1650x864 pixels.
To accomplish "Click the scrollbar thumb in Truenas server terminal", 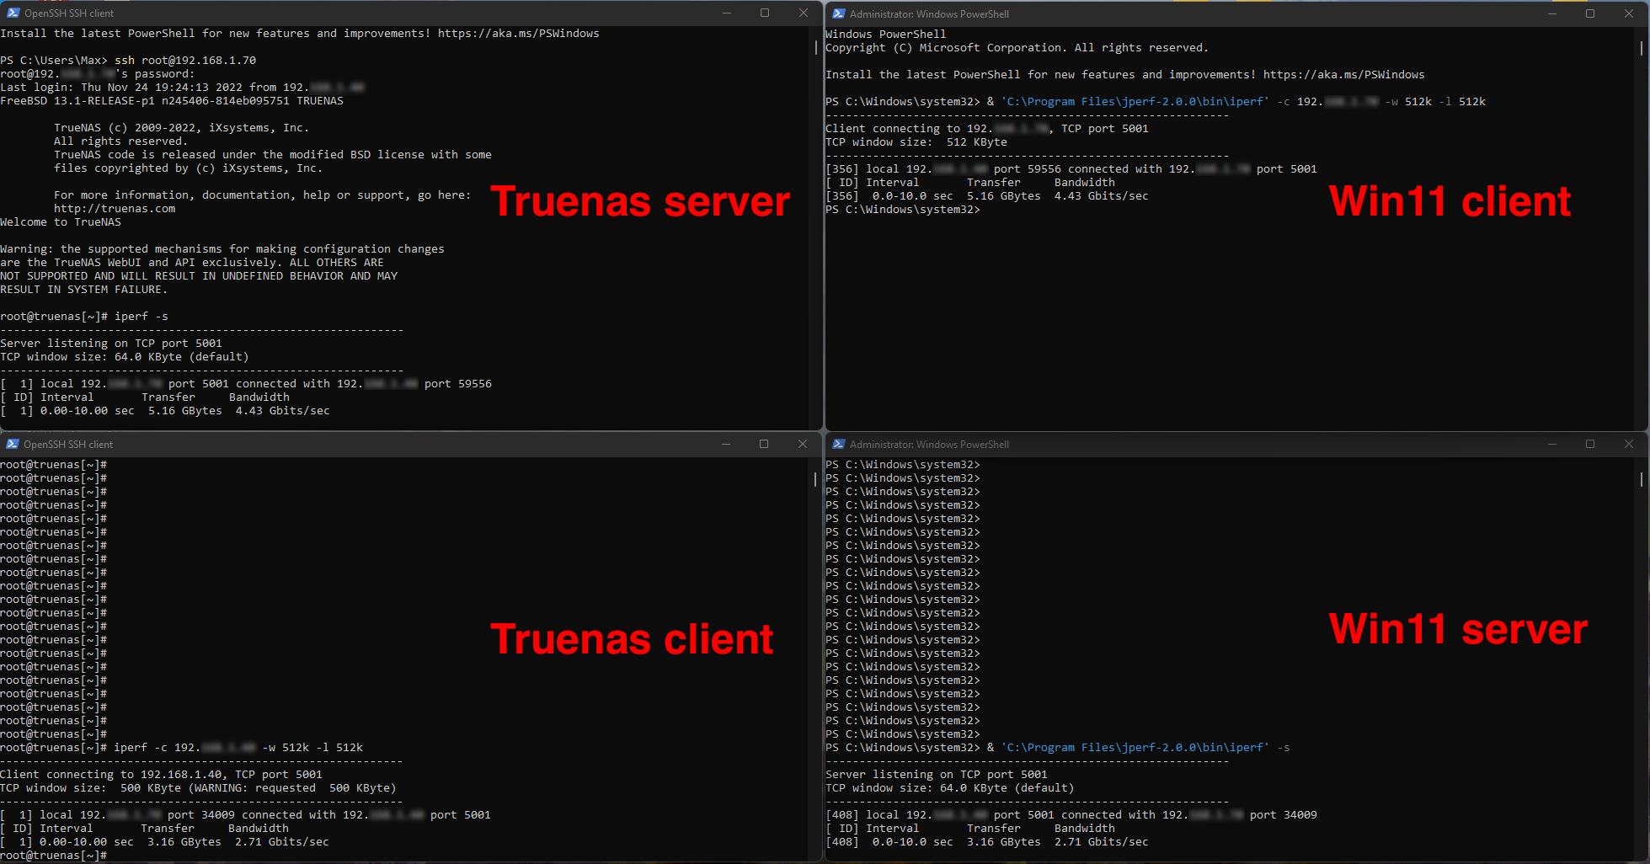I will click(815, 47).
